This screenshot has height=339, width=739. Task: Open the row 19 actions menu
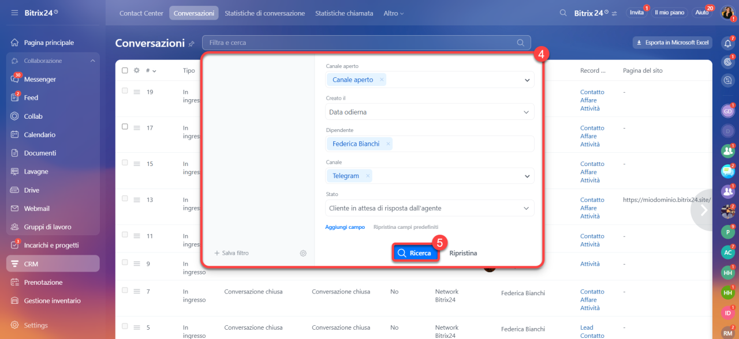tap(137, 92)
